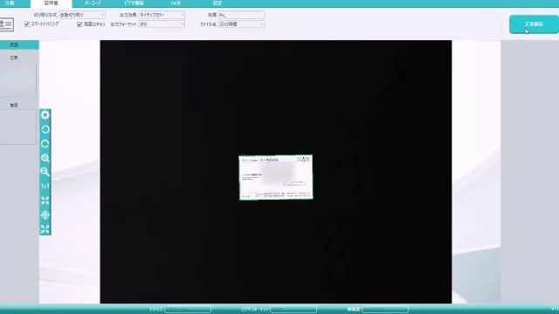Click the front side thumbnail in left panel
559x314 pixels.
point(17,79)
